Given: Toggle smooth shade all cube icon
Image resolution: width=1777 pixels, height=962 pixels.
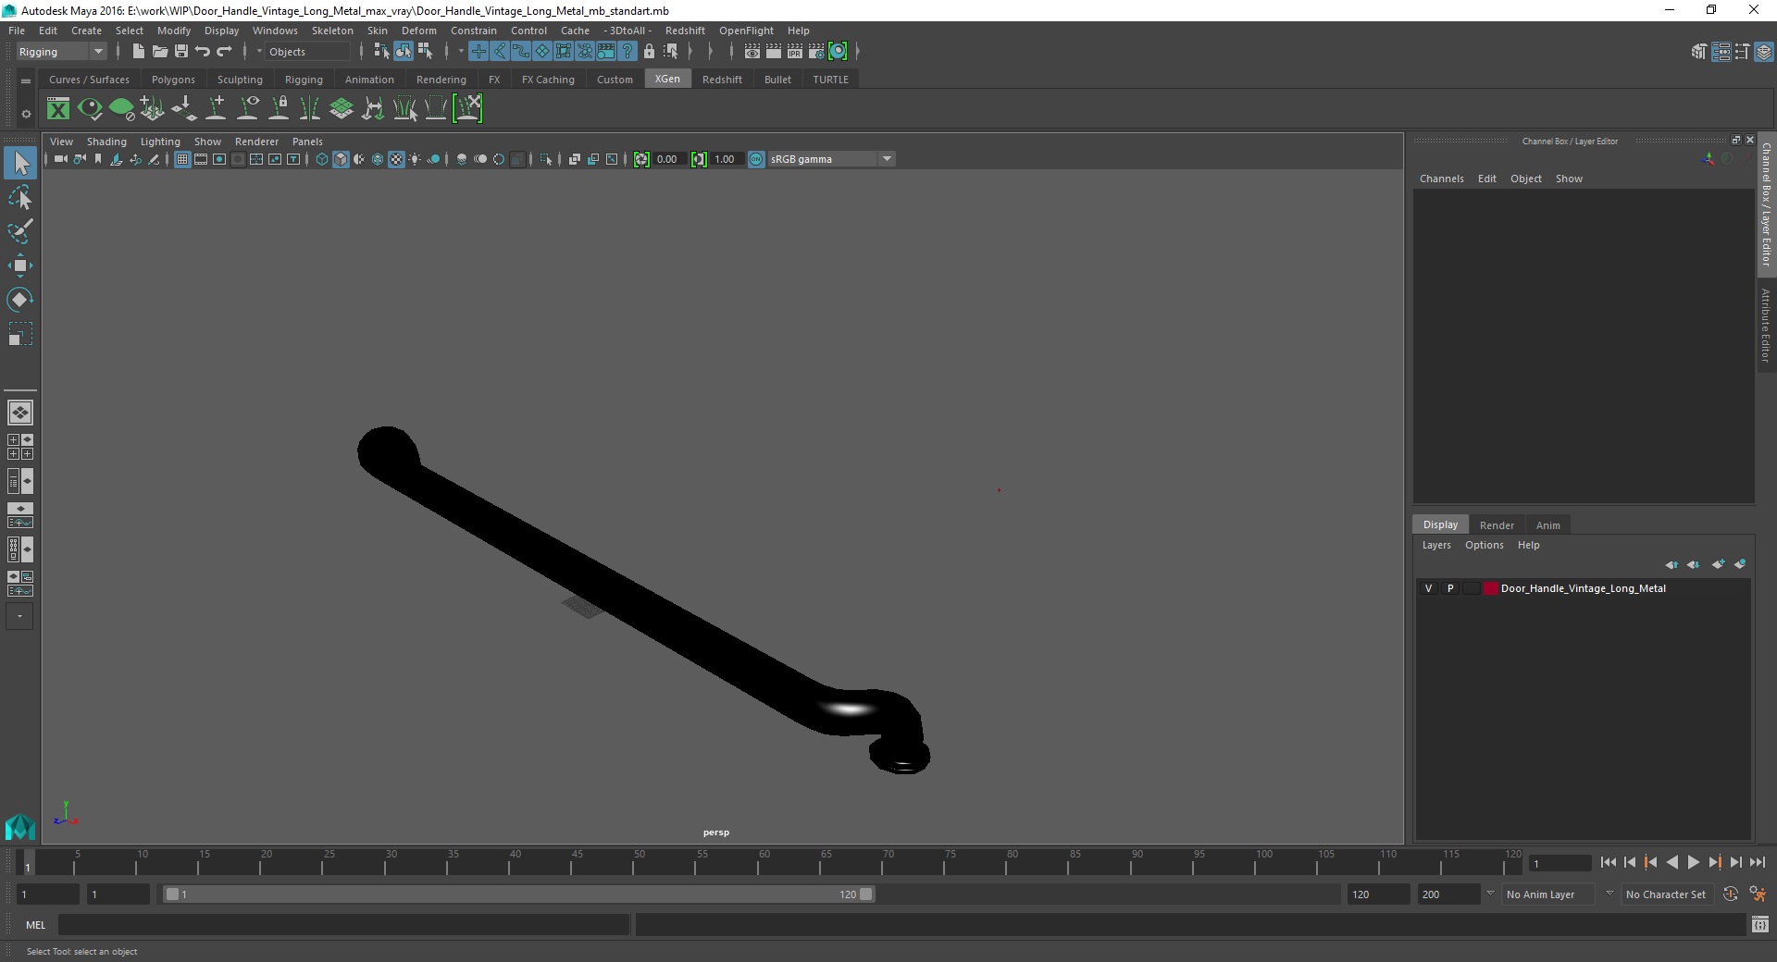Looking at the screenshot, I should coord(341,159).
